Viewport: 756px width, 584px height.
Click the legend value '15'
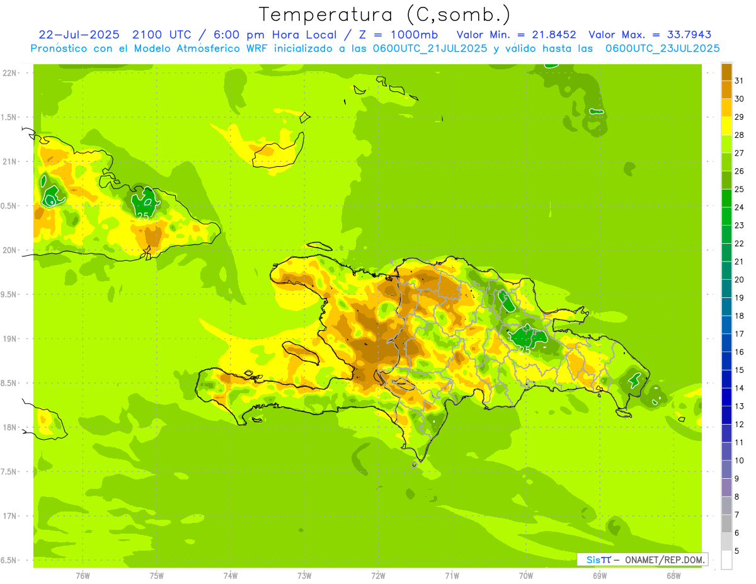[x=740, y=370]
